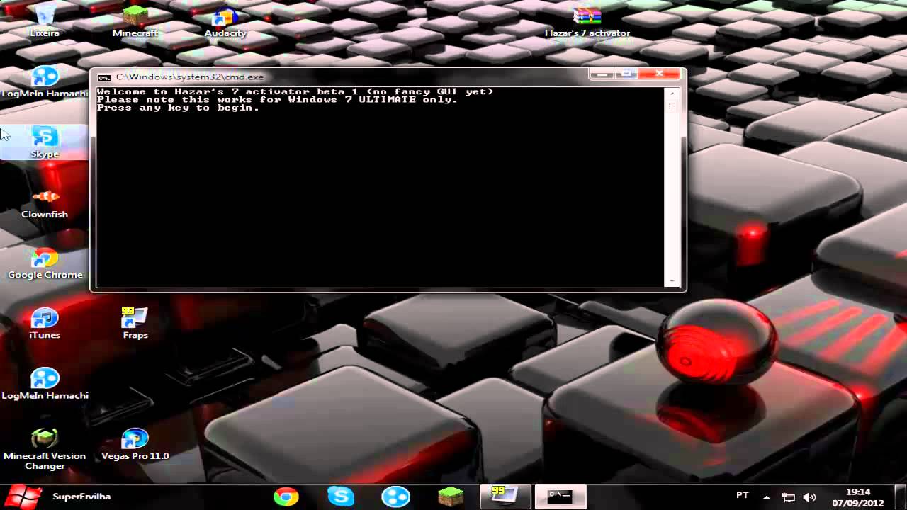Open the Clownfish desktop icon

pyautogui.click(x=45, y=202)
